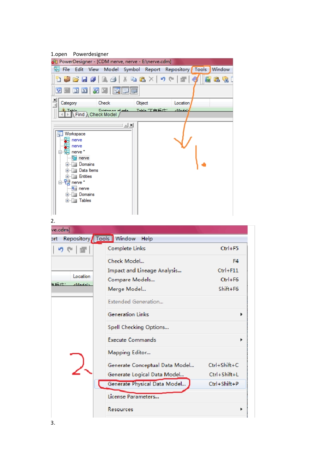Collapse the nerve * physical model node
This screenshot has width=335, height=474.
pyautogui.click(x=60, y=182)
